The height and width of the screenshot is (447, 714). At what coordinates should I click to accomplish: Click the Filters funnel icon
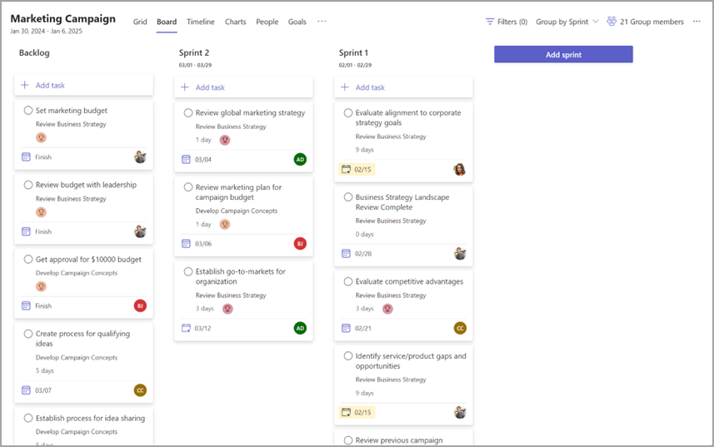490,22
